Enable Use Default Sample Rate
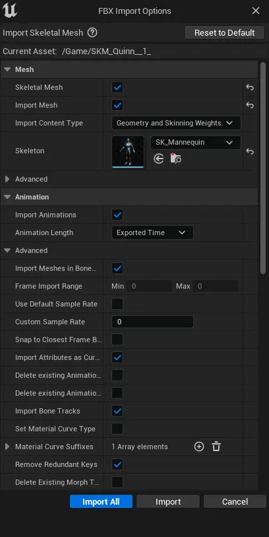Screen dimensions: 269x537 [117, 304]
